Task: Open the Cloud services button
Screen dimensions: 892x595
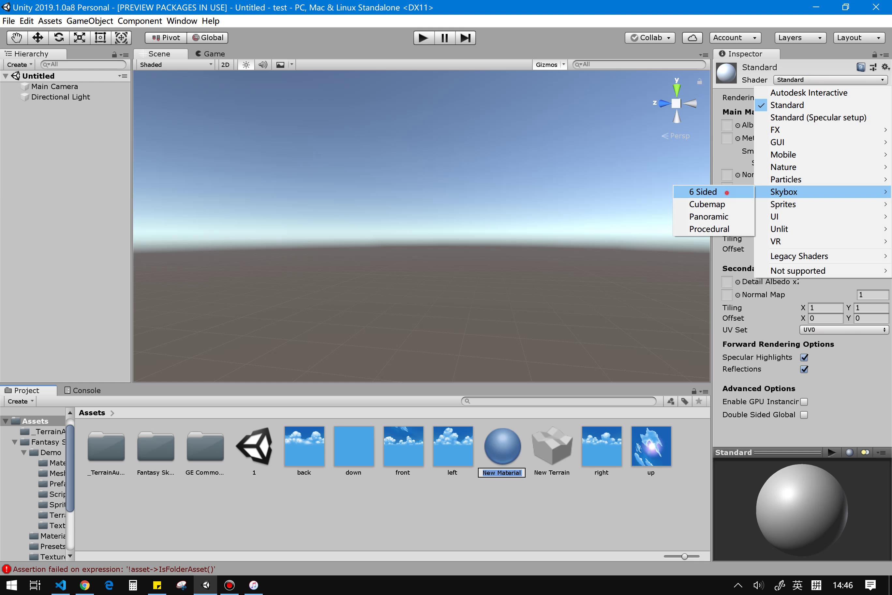Action: (692, 38)
